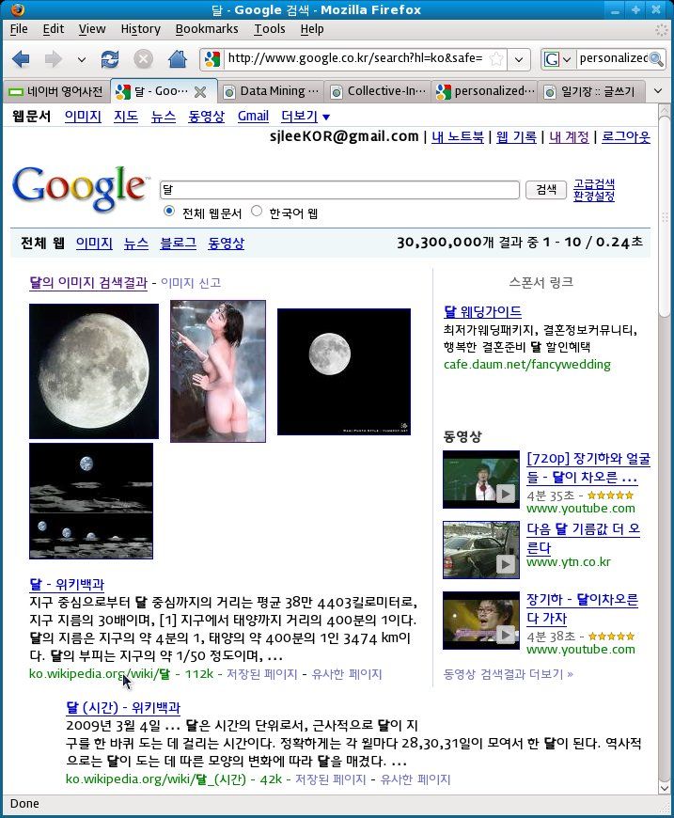674x818 pixels.
Task: Click the 로그아웃 link
Action: tap(625, 137)
